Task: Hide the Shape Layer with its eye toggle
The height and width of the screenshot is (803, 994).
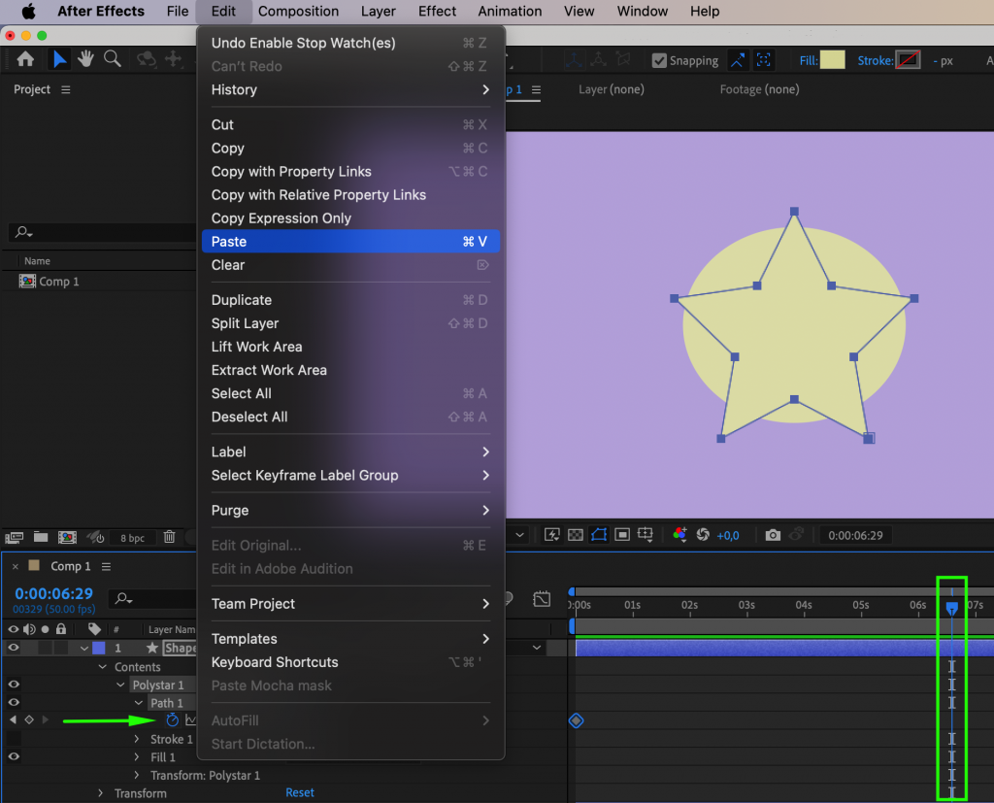Action: tap(14, 648)
